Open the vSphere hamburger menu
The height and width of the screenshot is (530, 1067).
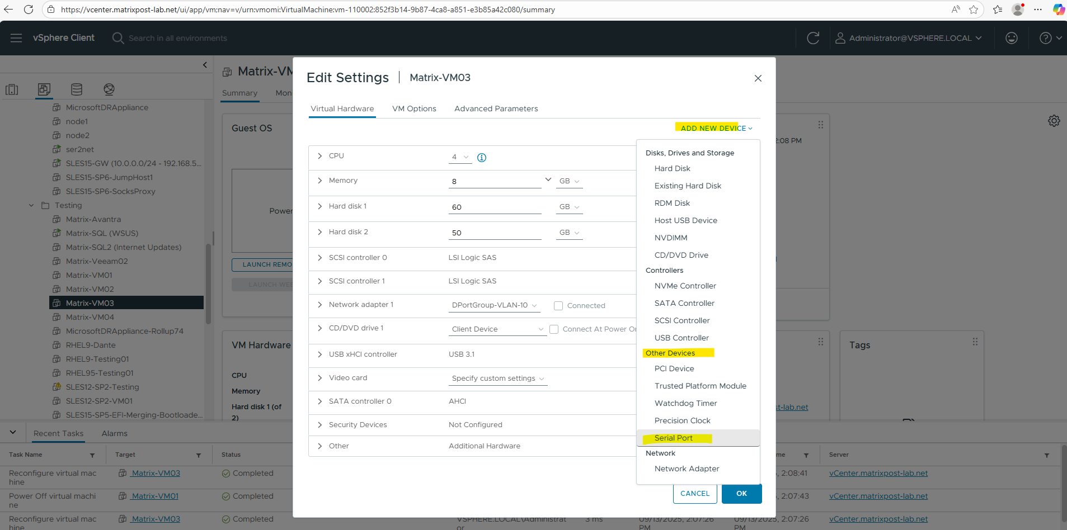16,38
